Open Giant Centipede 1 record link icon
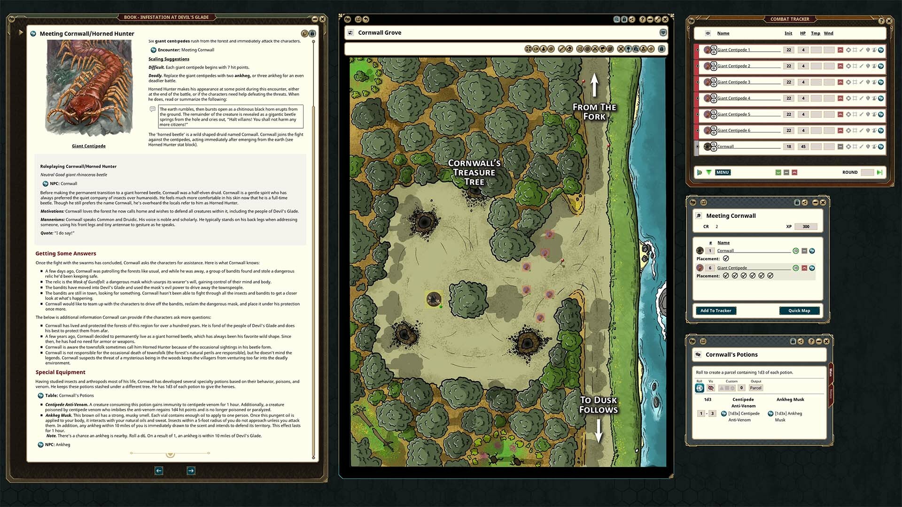The height and width of the screenshot is (507, 902). point(880,50)
